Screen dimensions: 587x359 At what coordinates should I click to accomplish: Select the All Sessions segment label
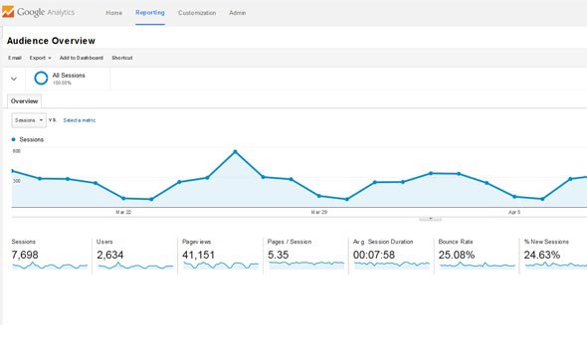tap(69, 76)
